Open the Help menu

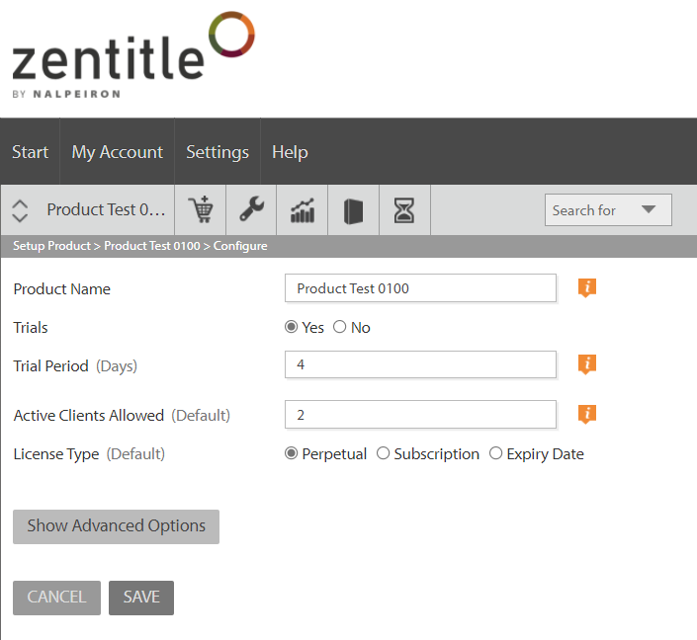[290, 152]
